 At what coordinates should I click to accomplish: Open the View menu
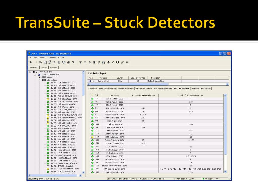click(x=35, y=57)
